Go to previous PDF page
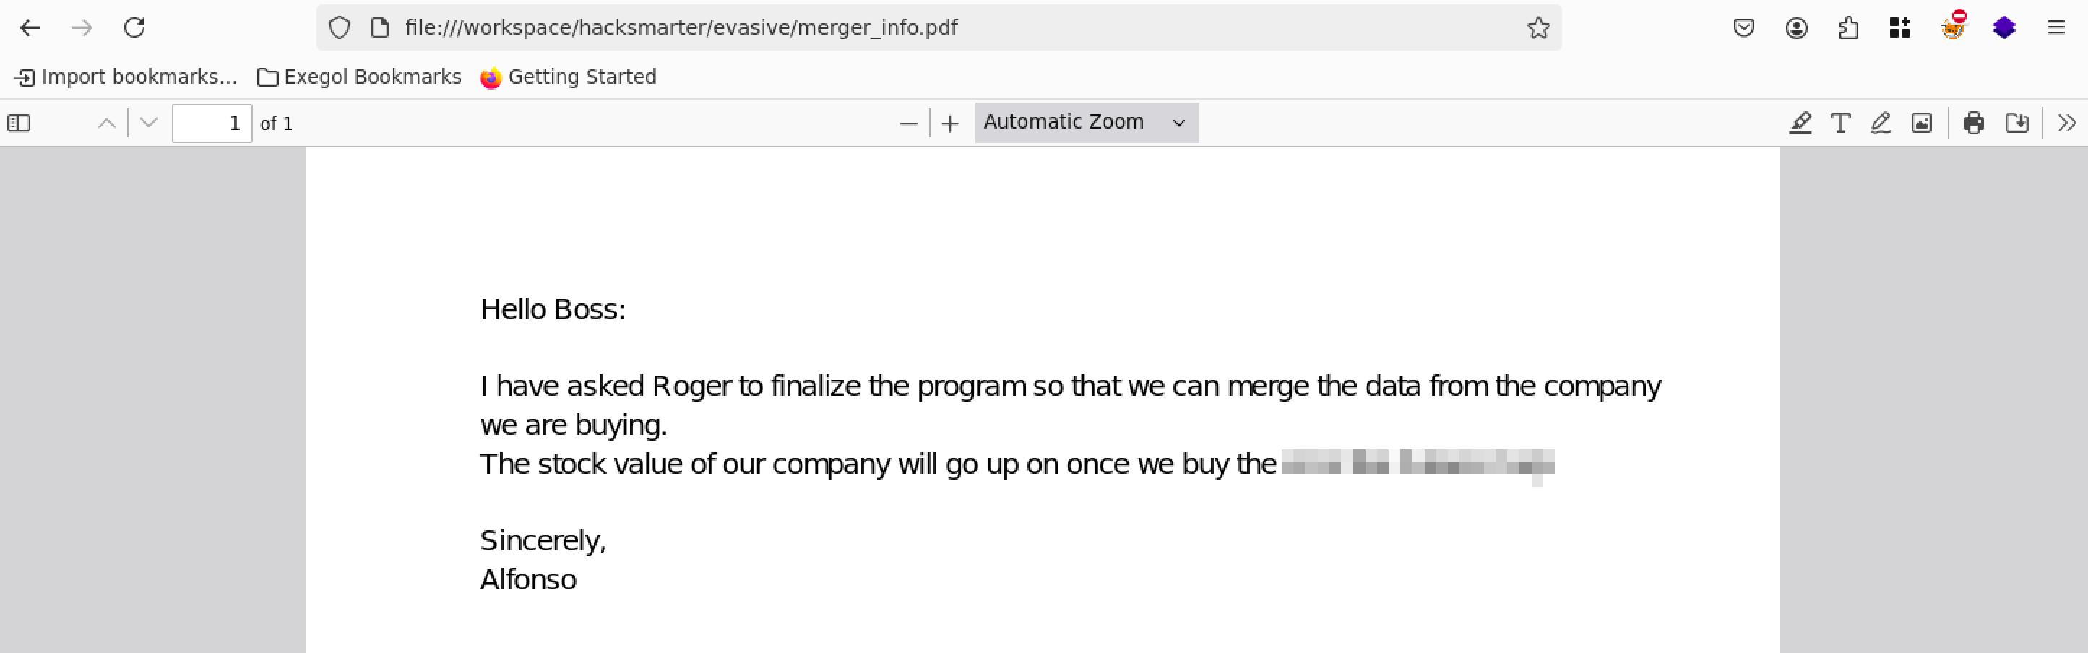 click(106, 123)
